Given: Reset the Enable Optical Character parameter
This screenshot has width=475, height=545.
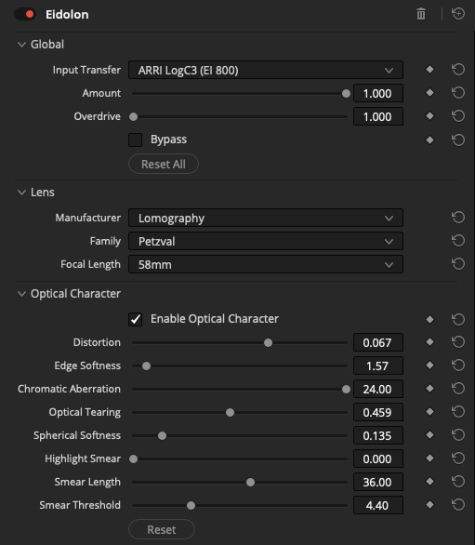Looking at the screenshot, I should (x=458, y=319).
